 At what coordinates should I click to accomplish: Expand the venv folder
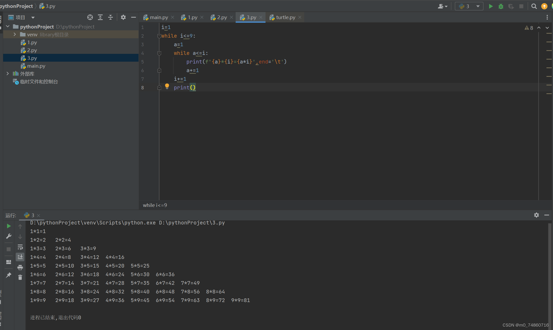pyautogui.click(x=15, y=34)
